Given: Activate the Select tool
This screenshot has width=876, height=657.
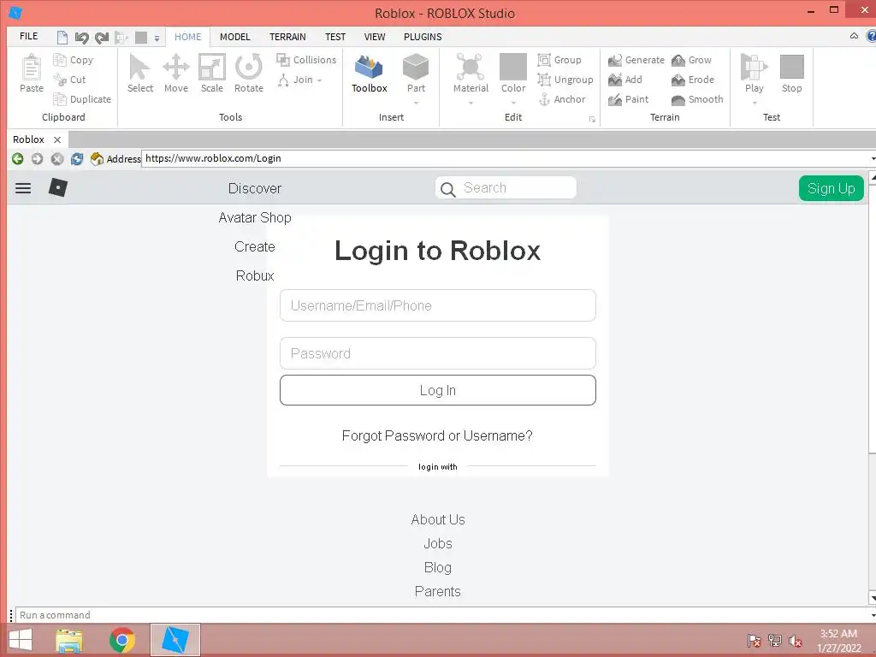Looking at the screenshot, I should [x=139, y=74].
